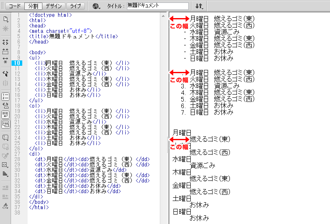Grab the toolbar gripper handle
Image resolution: width=330 pixels, height=224 pixels.
(x=2, y=6)
